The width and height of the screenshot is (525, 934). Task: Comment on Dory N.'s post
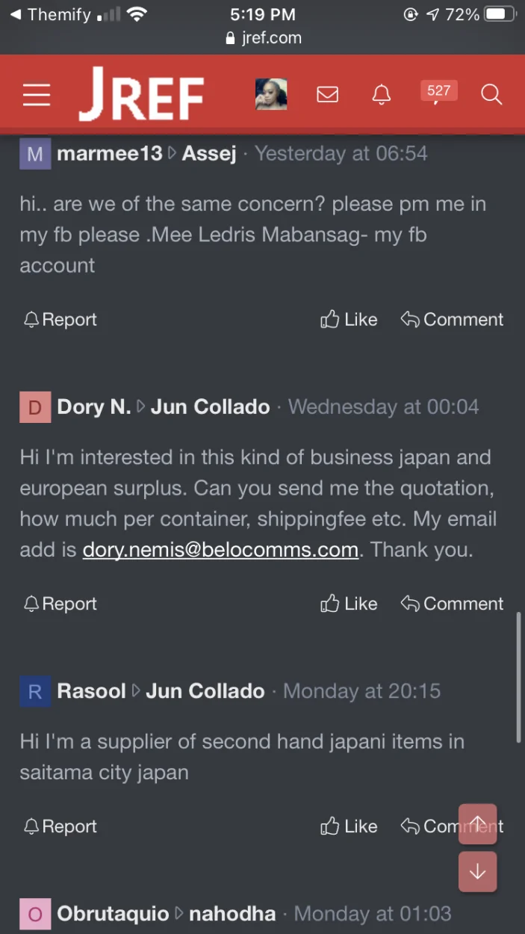452,604
